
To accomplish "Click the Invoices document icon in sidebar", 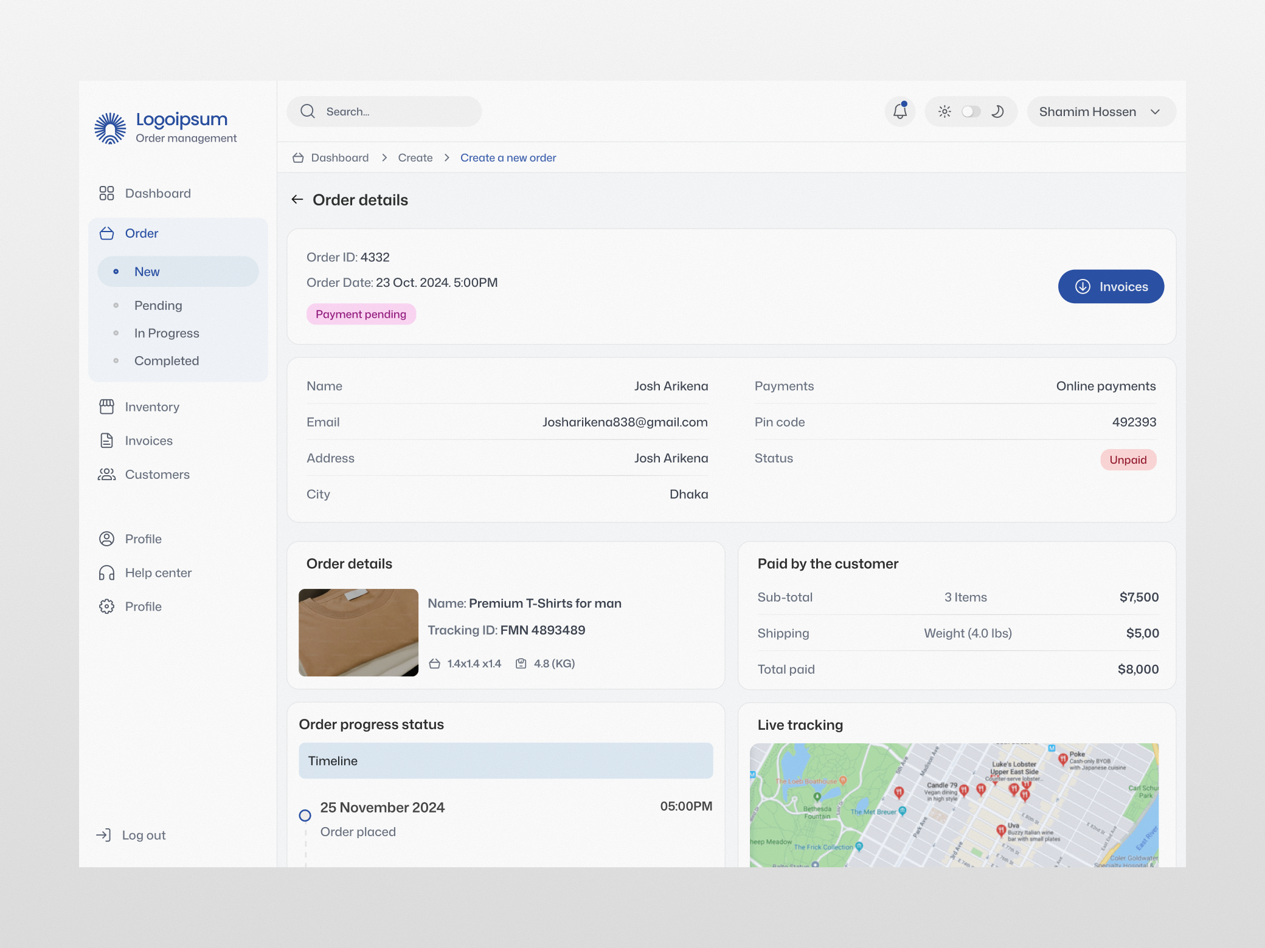I will [106, 441].
